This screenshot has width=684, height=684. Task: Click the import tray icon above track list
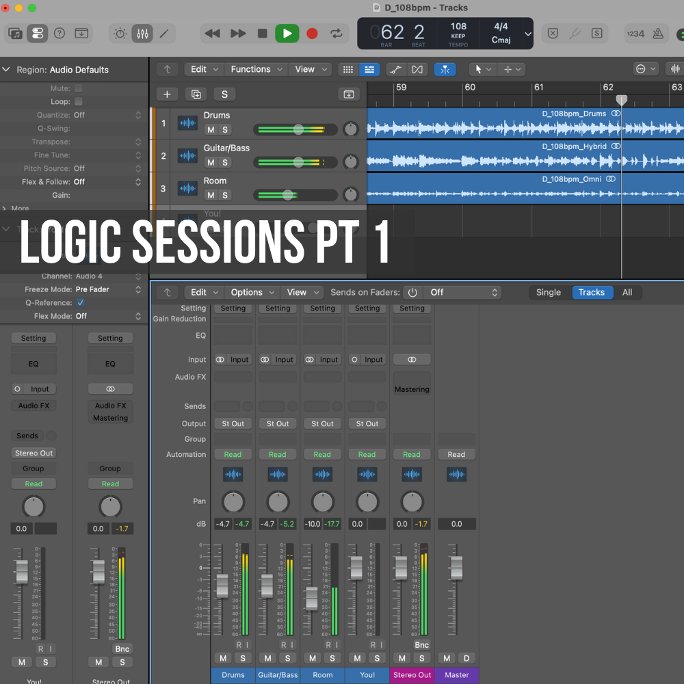[x=349, y=94]
